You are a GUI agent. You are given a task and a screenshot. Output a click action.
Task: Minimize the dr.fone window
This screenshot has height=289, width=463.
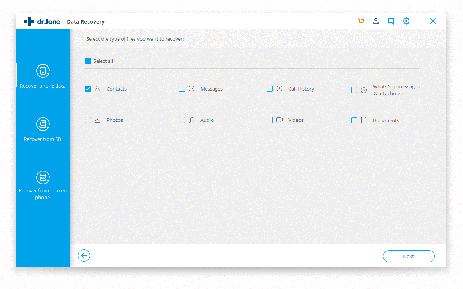(418, 21)
